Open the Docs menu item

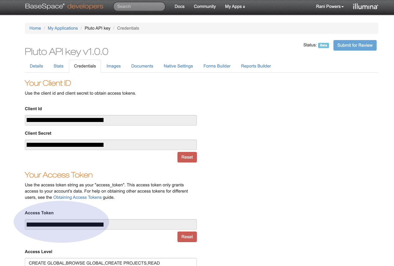(x=179, y=7)
